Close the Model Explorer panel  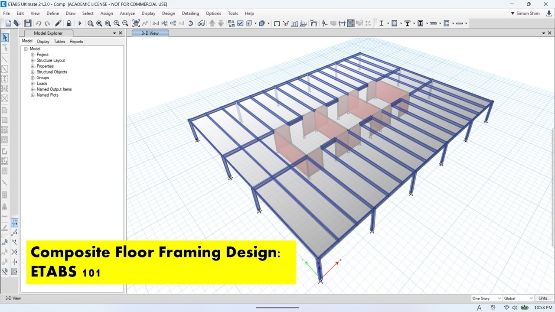pyautogui.click(x=121, y=33)
